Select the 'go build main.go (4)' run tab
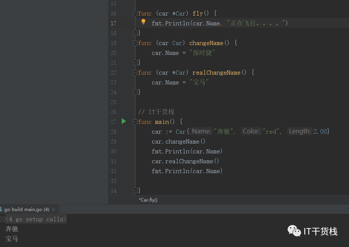 [27, 209]
